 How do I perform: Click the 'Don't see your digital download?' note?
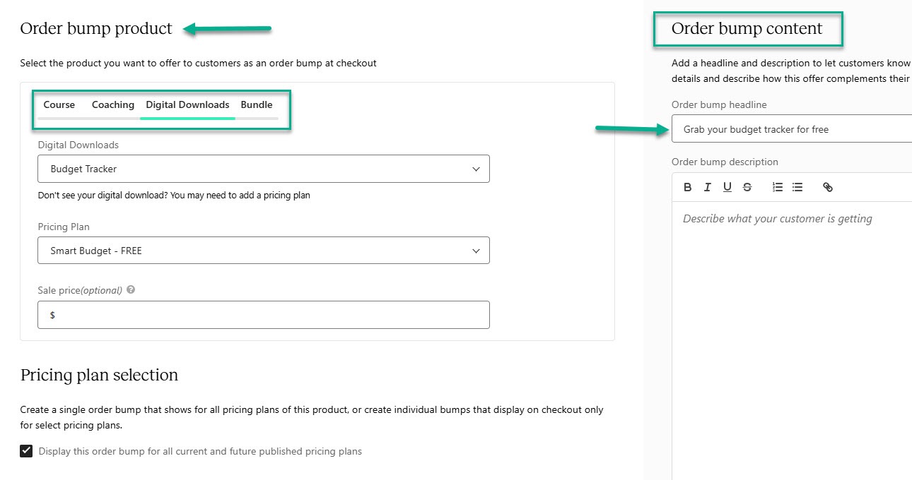[x=174, y=196]
